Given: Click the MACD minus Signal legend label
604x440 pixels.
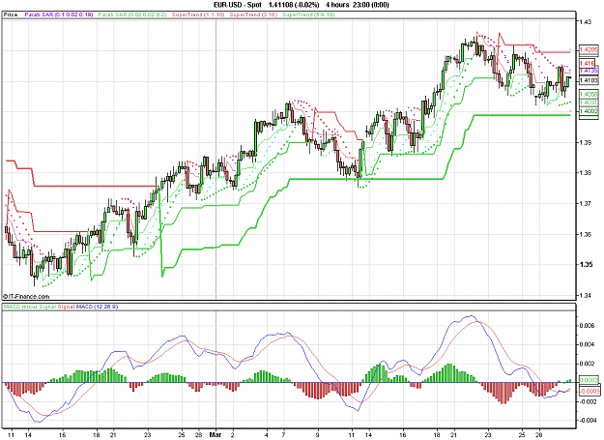Looking at the screenshot, I should coord(30,307).
